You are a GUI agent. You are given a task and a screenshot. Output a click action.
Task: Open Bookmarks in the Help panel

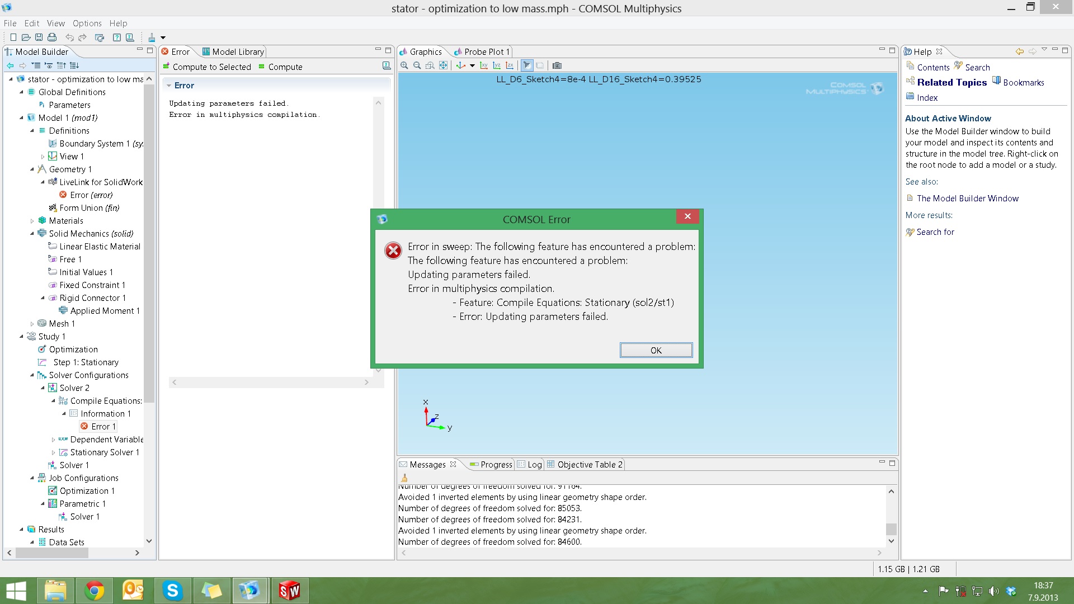(1023, 82)
